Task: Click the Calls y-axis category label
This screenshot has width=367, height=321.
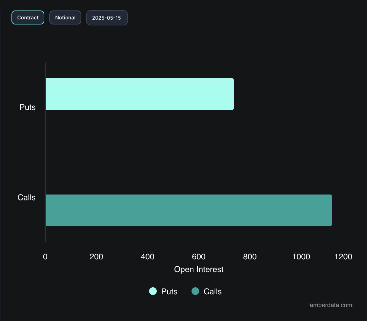Action: [26, 197]
